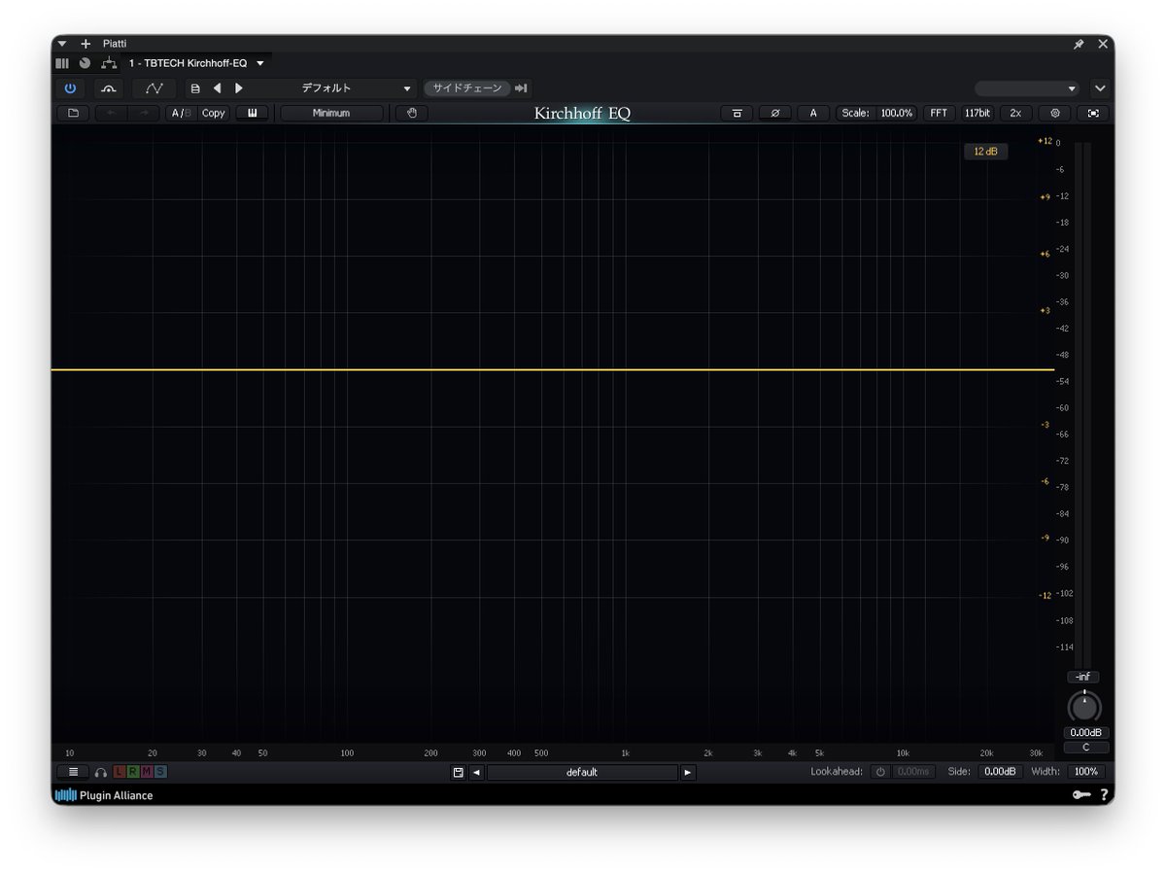The image size is (1166, 873).
Task: Toggle the A/B comparison state
Action: pyautogui.click(x=182, y=113)
